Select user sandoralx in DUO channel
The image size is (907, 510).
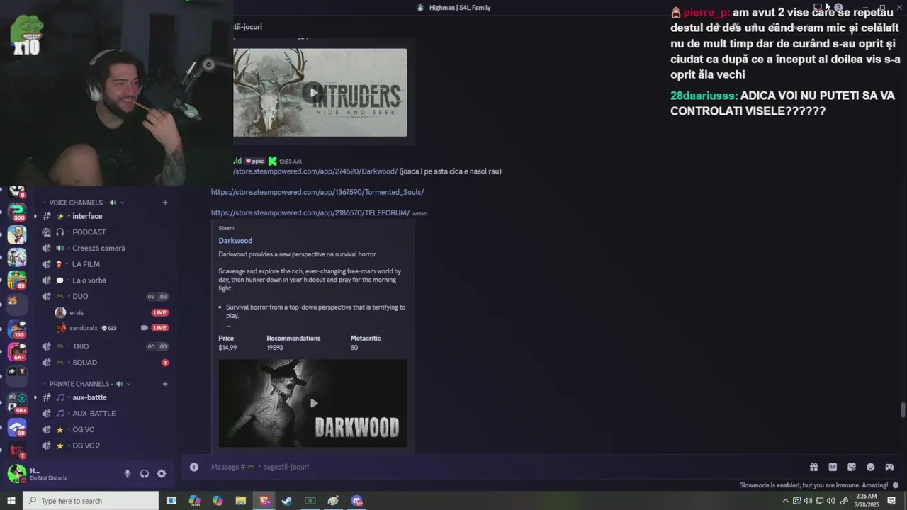pos(84,328)
